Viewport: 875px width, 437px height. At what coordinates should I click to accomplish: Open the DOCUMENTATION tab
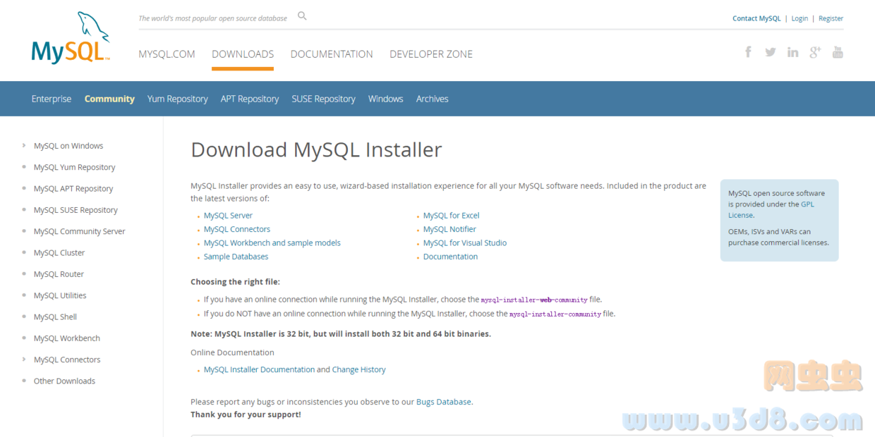(x=332, y=54)
